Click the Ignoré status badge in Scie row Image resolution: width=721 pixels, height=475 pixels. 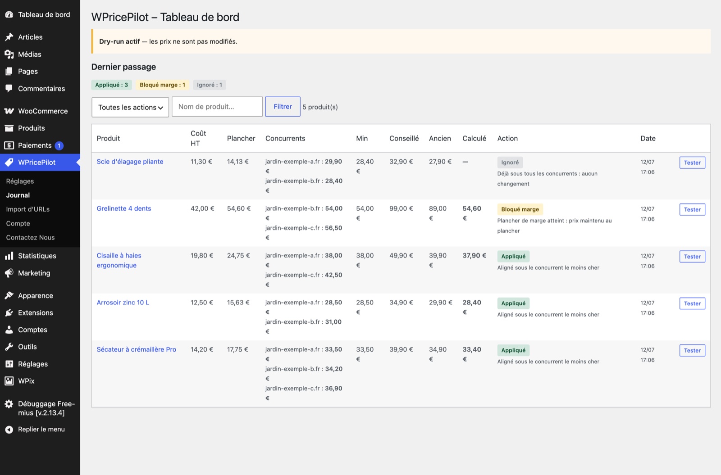pos(510,163)
